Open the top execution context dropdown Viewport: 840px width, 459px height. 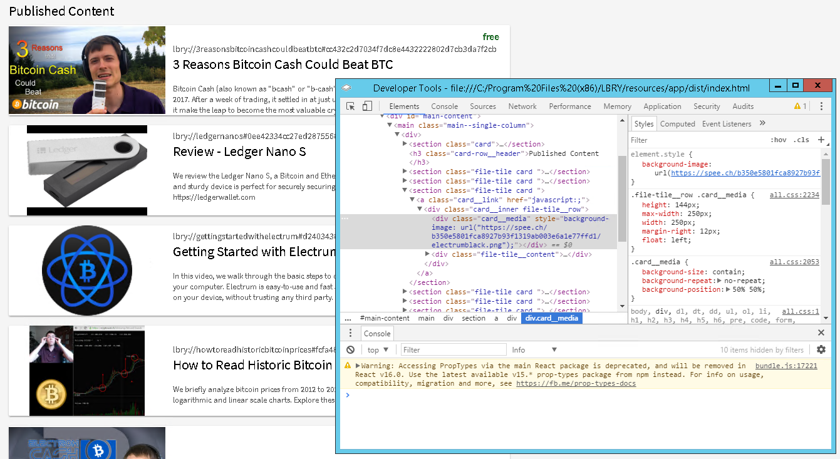[x=378, y=350]
